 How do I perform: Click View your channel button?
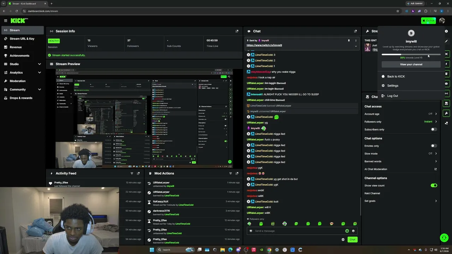click(x=411, y=65)
